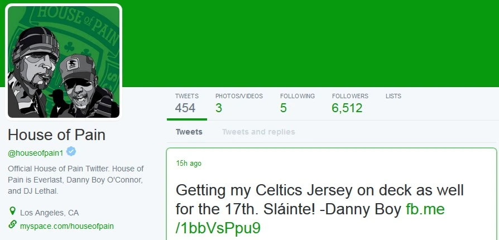Switch to Tweets and replies

pyautogui.click(x=258, y=132)
